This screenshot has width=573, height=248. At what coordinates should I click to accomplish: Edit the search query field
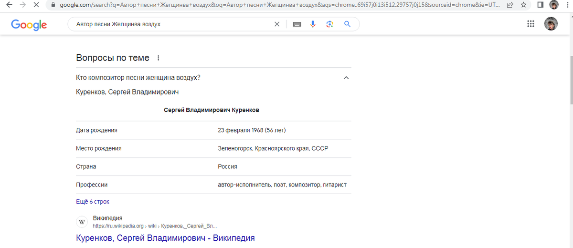tap(172, 24)
